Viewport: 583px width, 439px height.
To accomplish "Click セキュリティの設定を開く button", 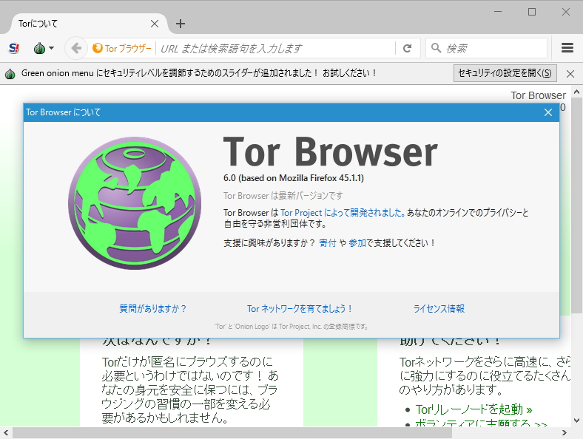I will [x=505, y=73].
